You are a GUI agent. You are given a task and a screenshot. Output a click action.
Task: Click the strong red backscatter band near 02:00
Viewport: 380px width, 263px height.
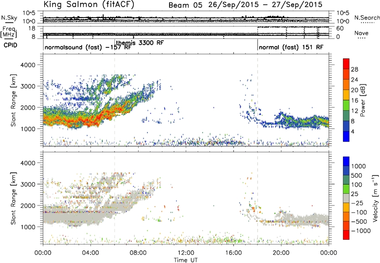[x=66, y=121]
